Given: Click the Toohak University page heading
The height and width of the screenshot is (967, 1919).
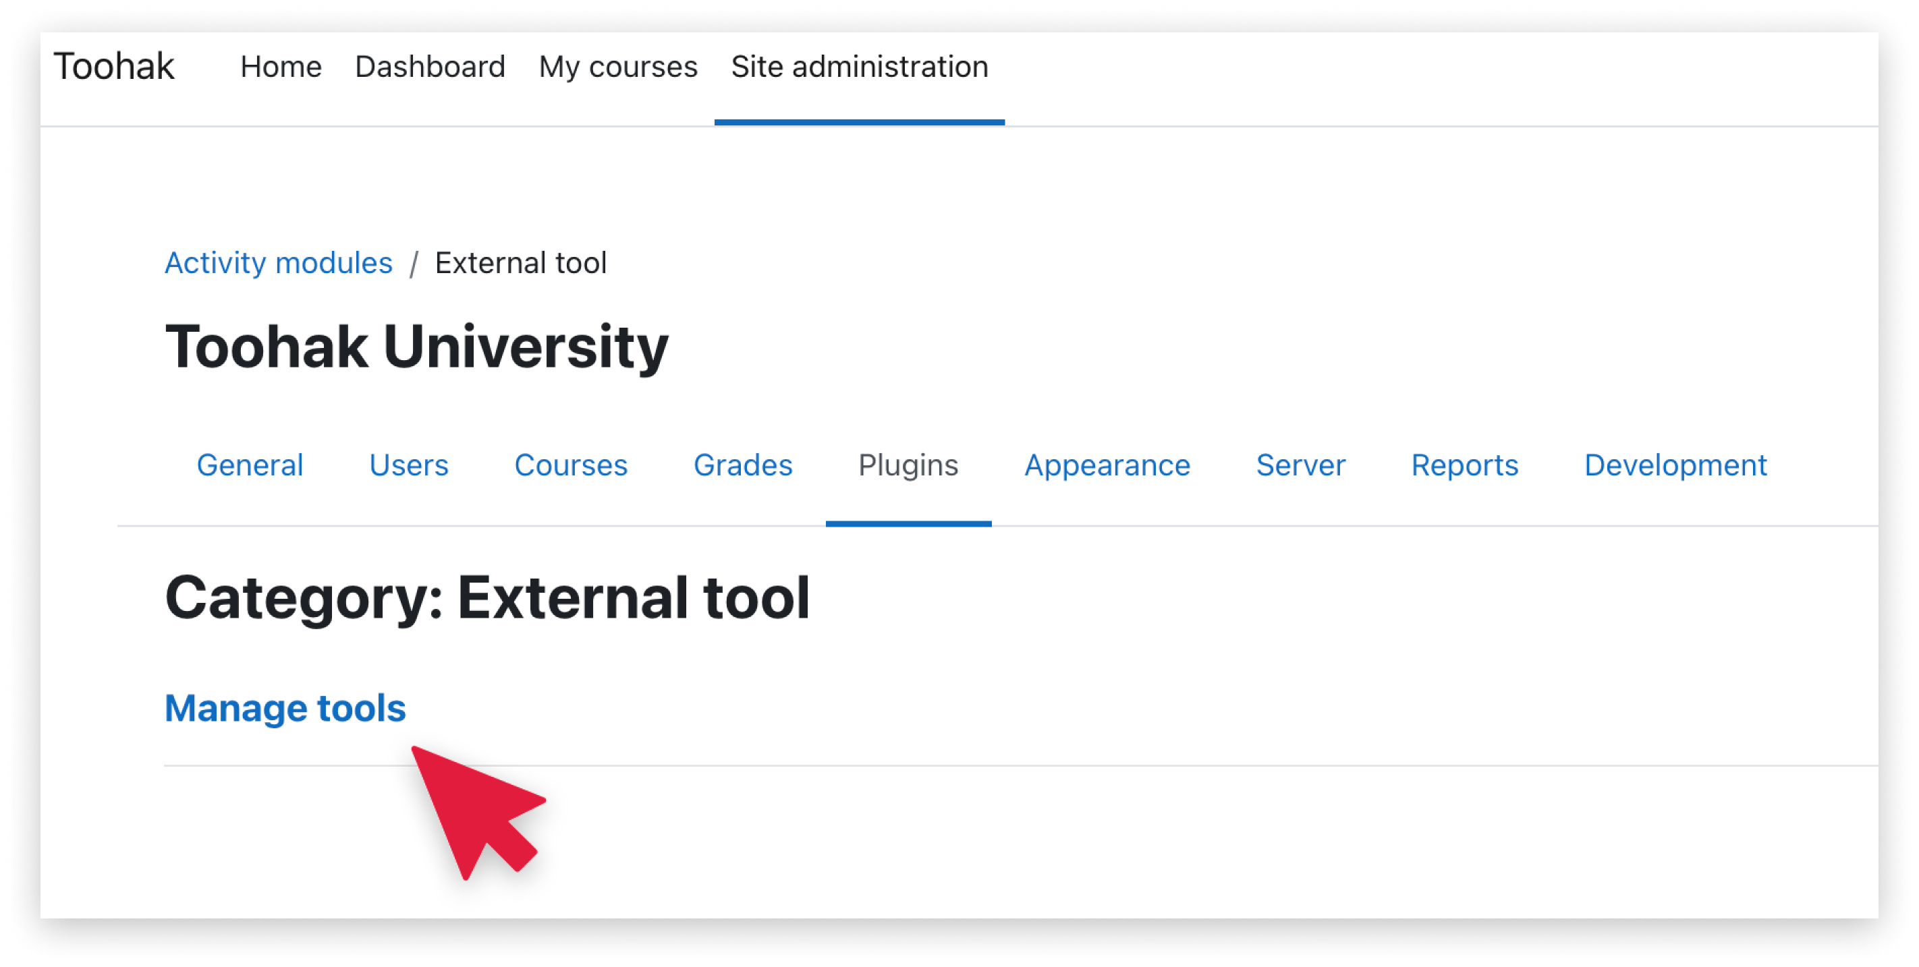Looking at the screenshot, I should [x=416, y=346].
